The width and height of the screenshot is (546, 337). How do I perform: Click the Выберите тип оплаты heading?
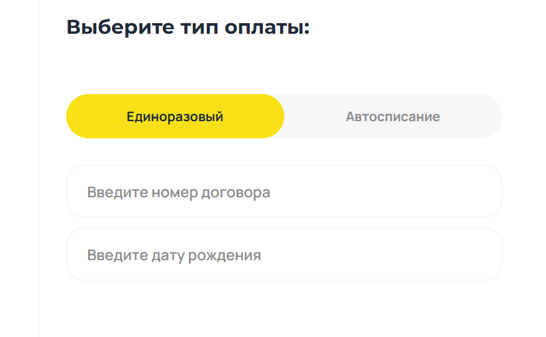click(x=188, y=28)
